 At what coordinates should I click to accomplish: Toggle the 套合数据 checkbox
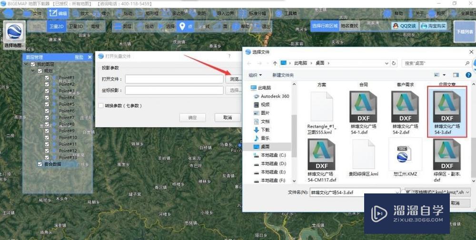[40, 164]
